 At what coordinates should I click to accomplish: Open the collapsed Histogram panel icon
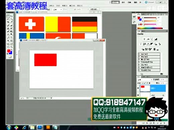pos(134,17)
